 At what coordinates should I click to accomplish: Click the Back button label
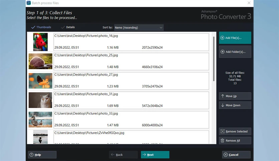pyautogui.click(x=119, y=155)
